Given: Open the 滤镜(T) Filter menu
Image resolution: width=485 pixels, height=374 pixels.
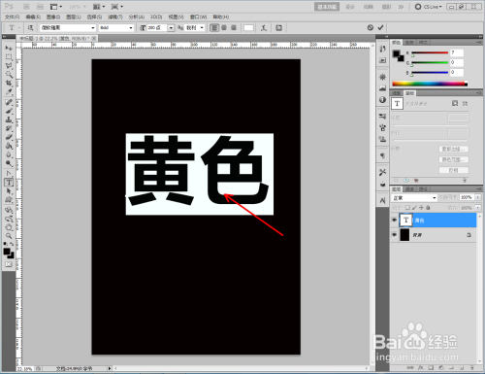Looking at the screenshot, I should [115, 17].
